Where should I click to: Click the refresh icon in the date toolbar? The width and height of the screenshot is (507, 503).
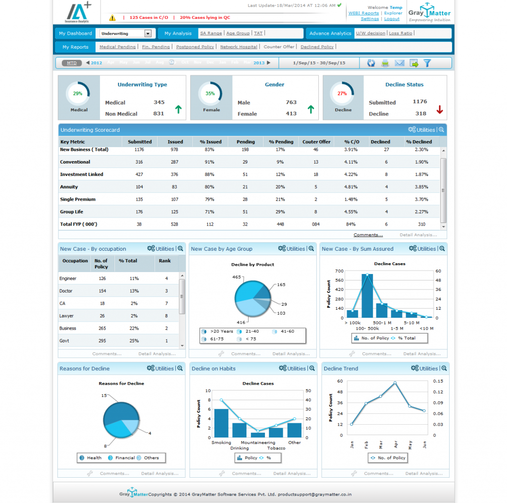[370, 63]
